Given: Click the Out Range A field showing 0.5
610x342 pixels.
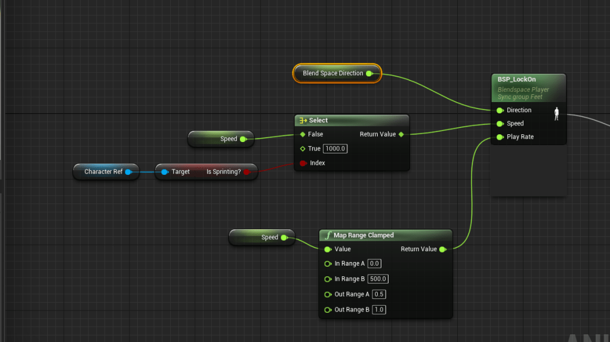Looking at the screenshot, I should click(x=378, y=294).
